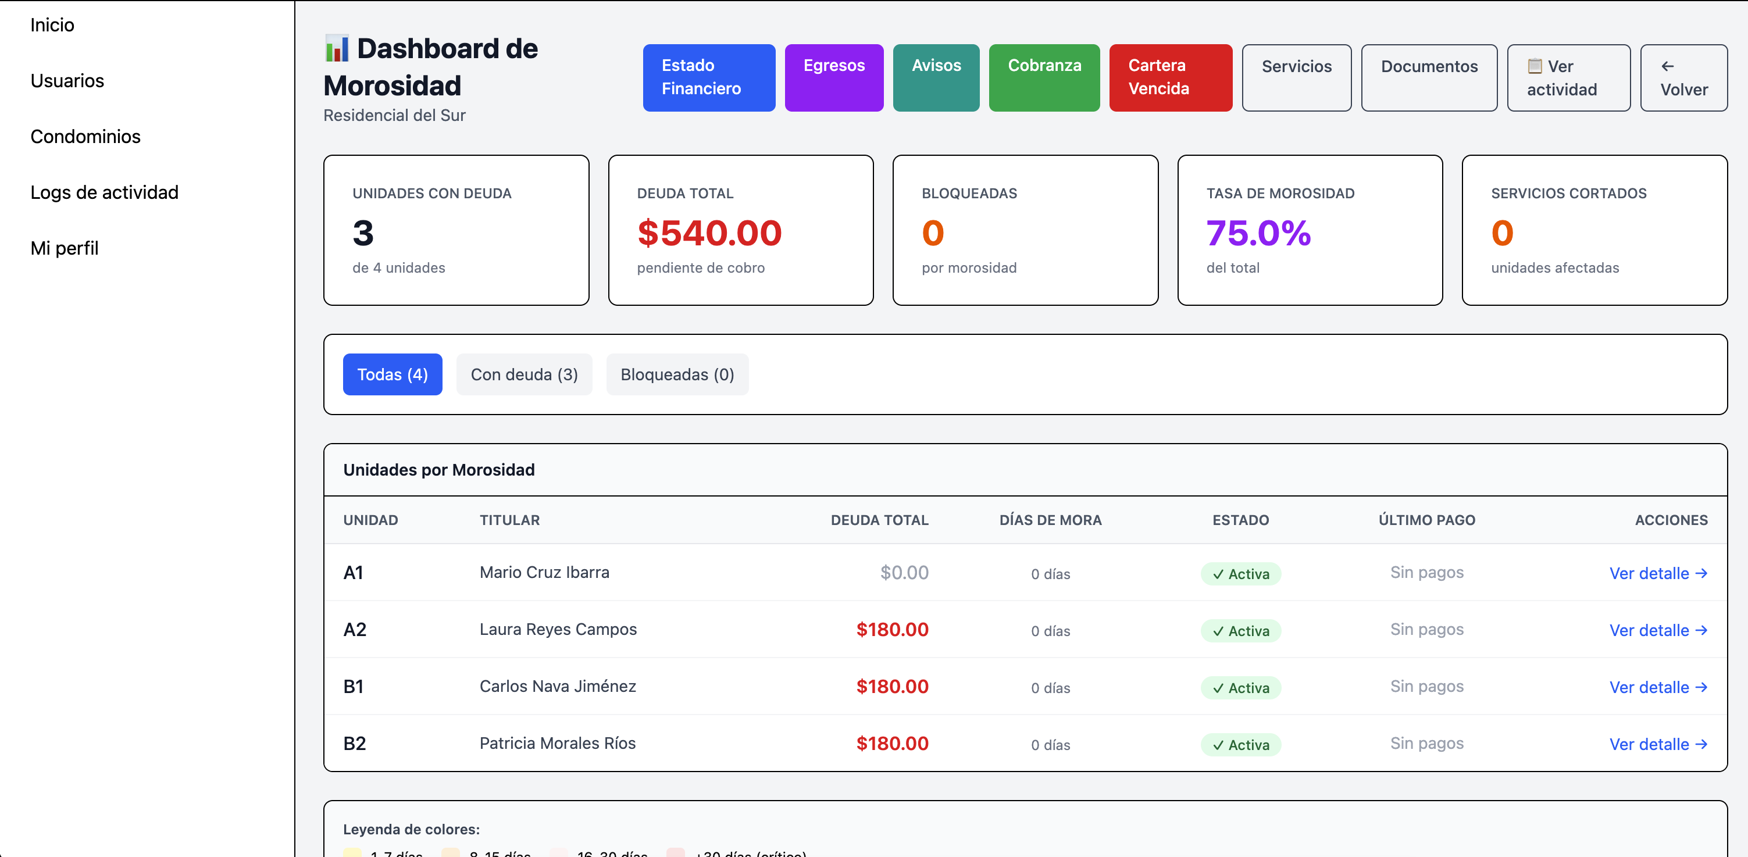Click the arrow icon next to Ver detalle for A1
Screen dimensions: 1748x857
click(x=1702, y=573)
